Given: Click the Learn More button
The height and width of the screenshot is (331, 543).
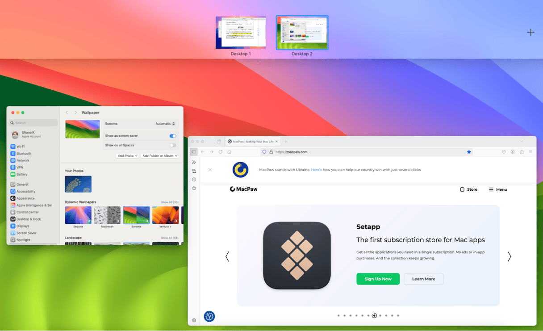Looking at the screenshot, I should [x=423, y=279].
